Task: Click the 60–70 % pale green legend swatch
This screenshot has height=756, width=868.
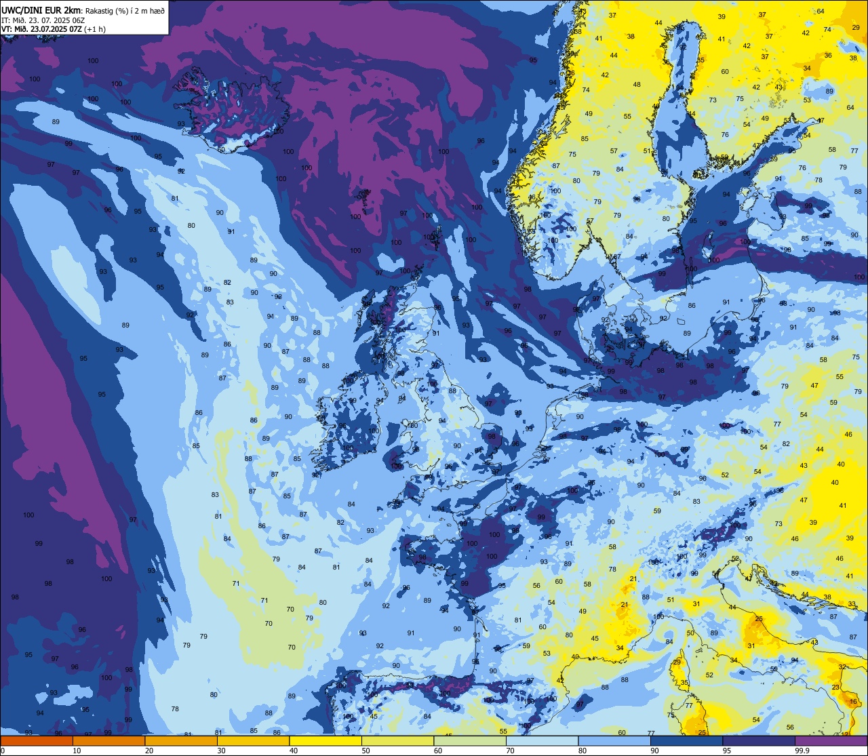Action: 470,741
